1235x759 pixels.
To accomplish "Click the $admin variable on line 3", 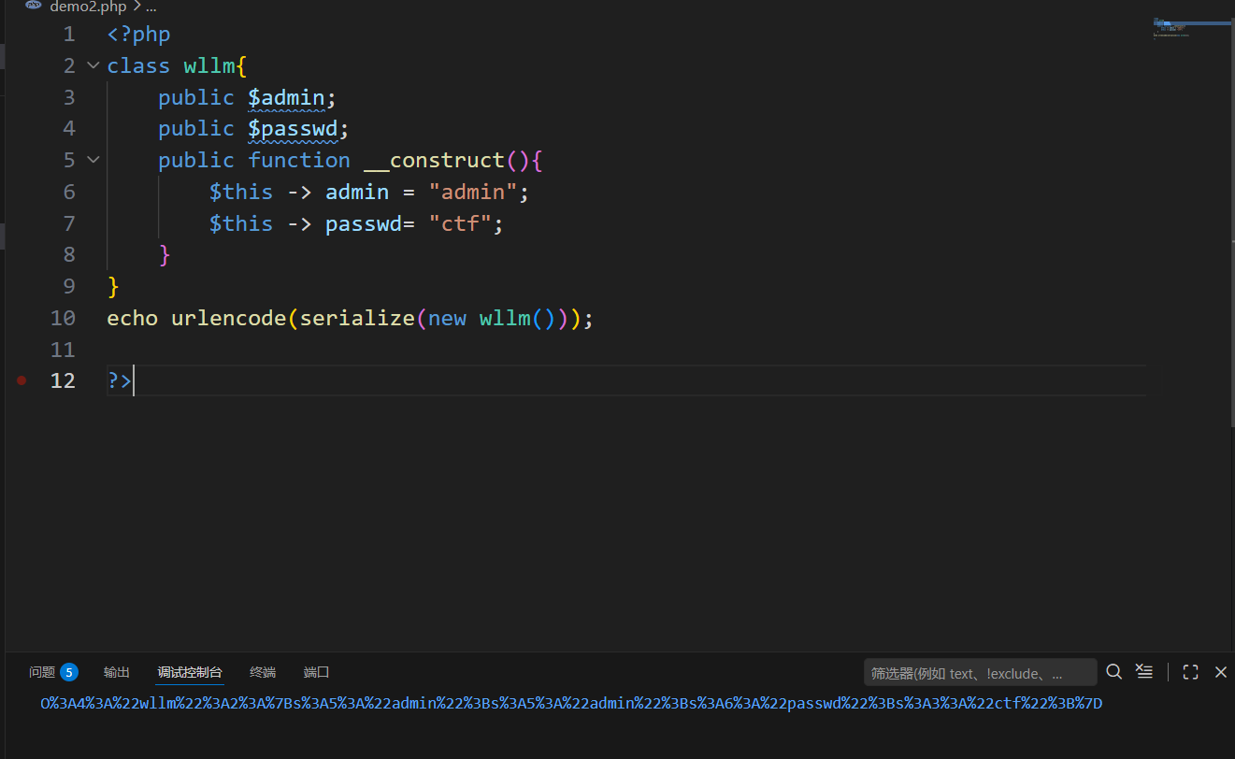I will pos(286,97).
